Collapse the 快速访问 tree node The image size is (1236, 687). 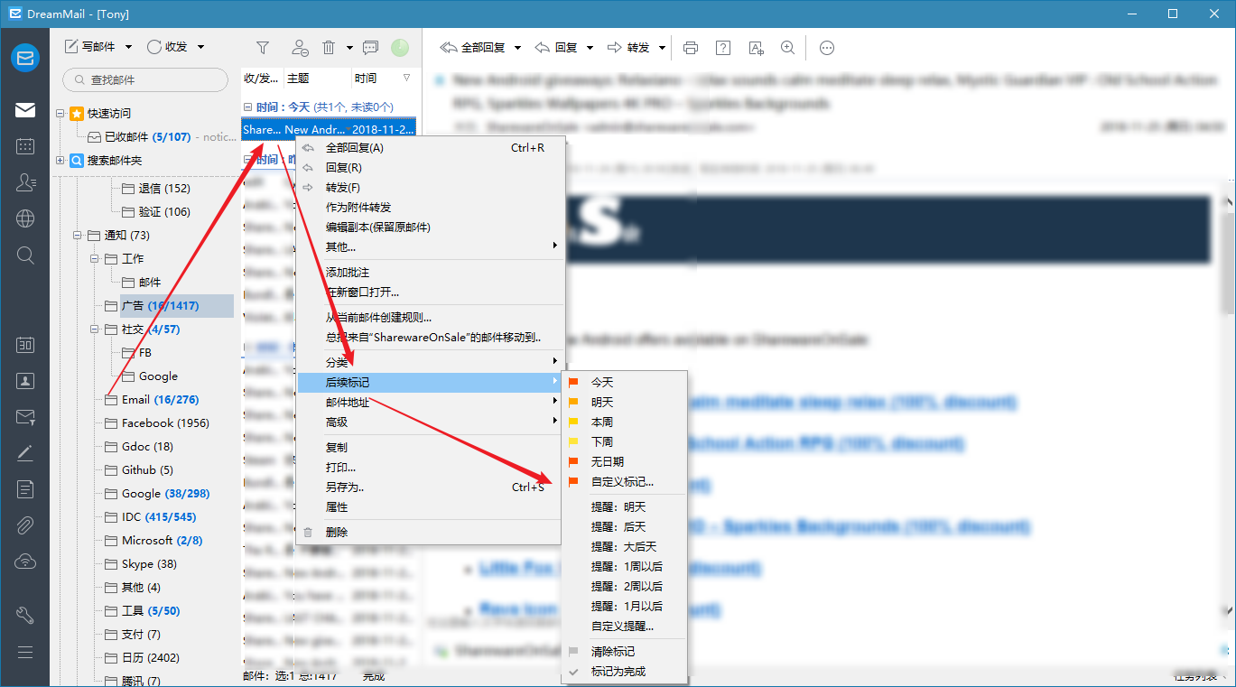(x=60, y=114)
